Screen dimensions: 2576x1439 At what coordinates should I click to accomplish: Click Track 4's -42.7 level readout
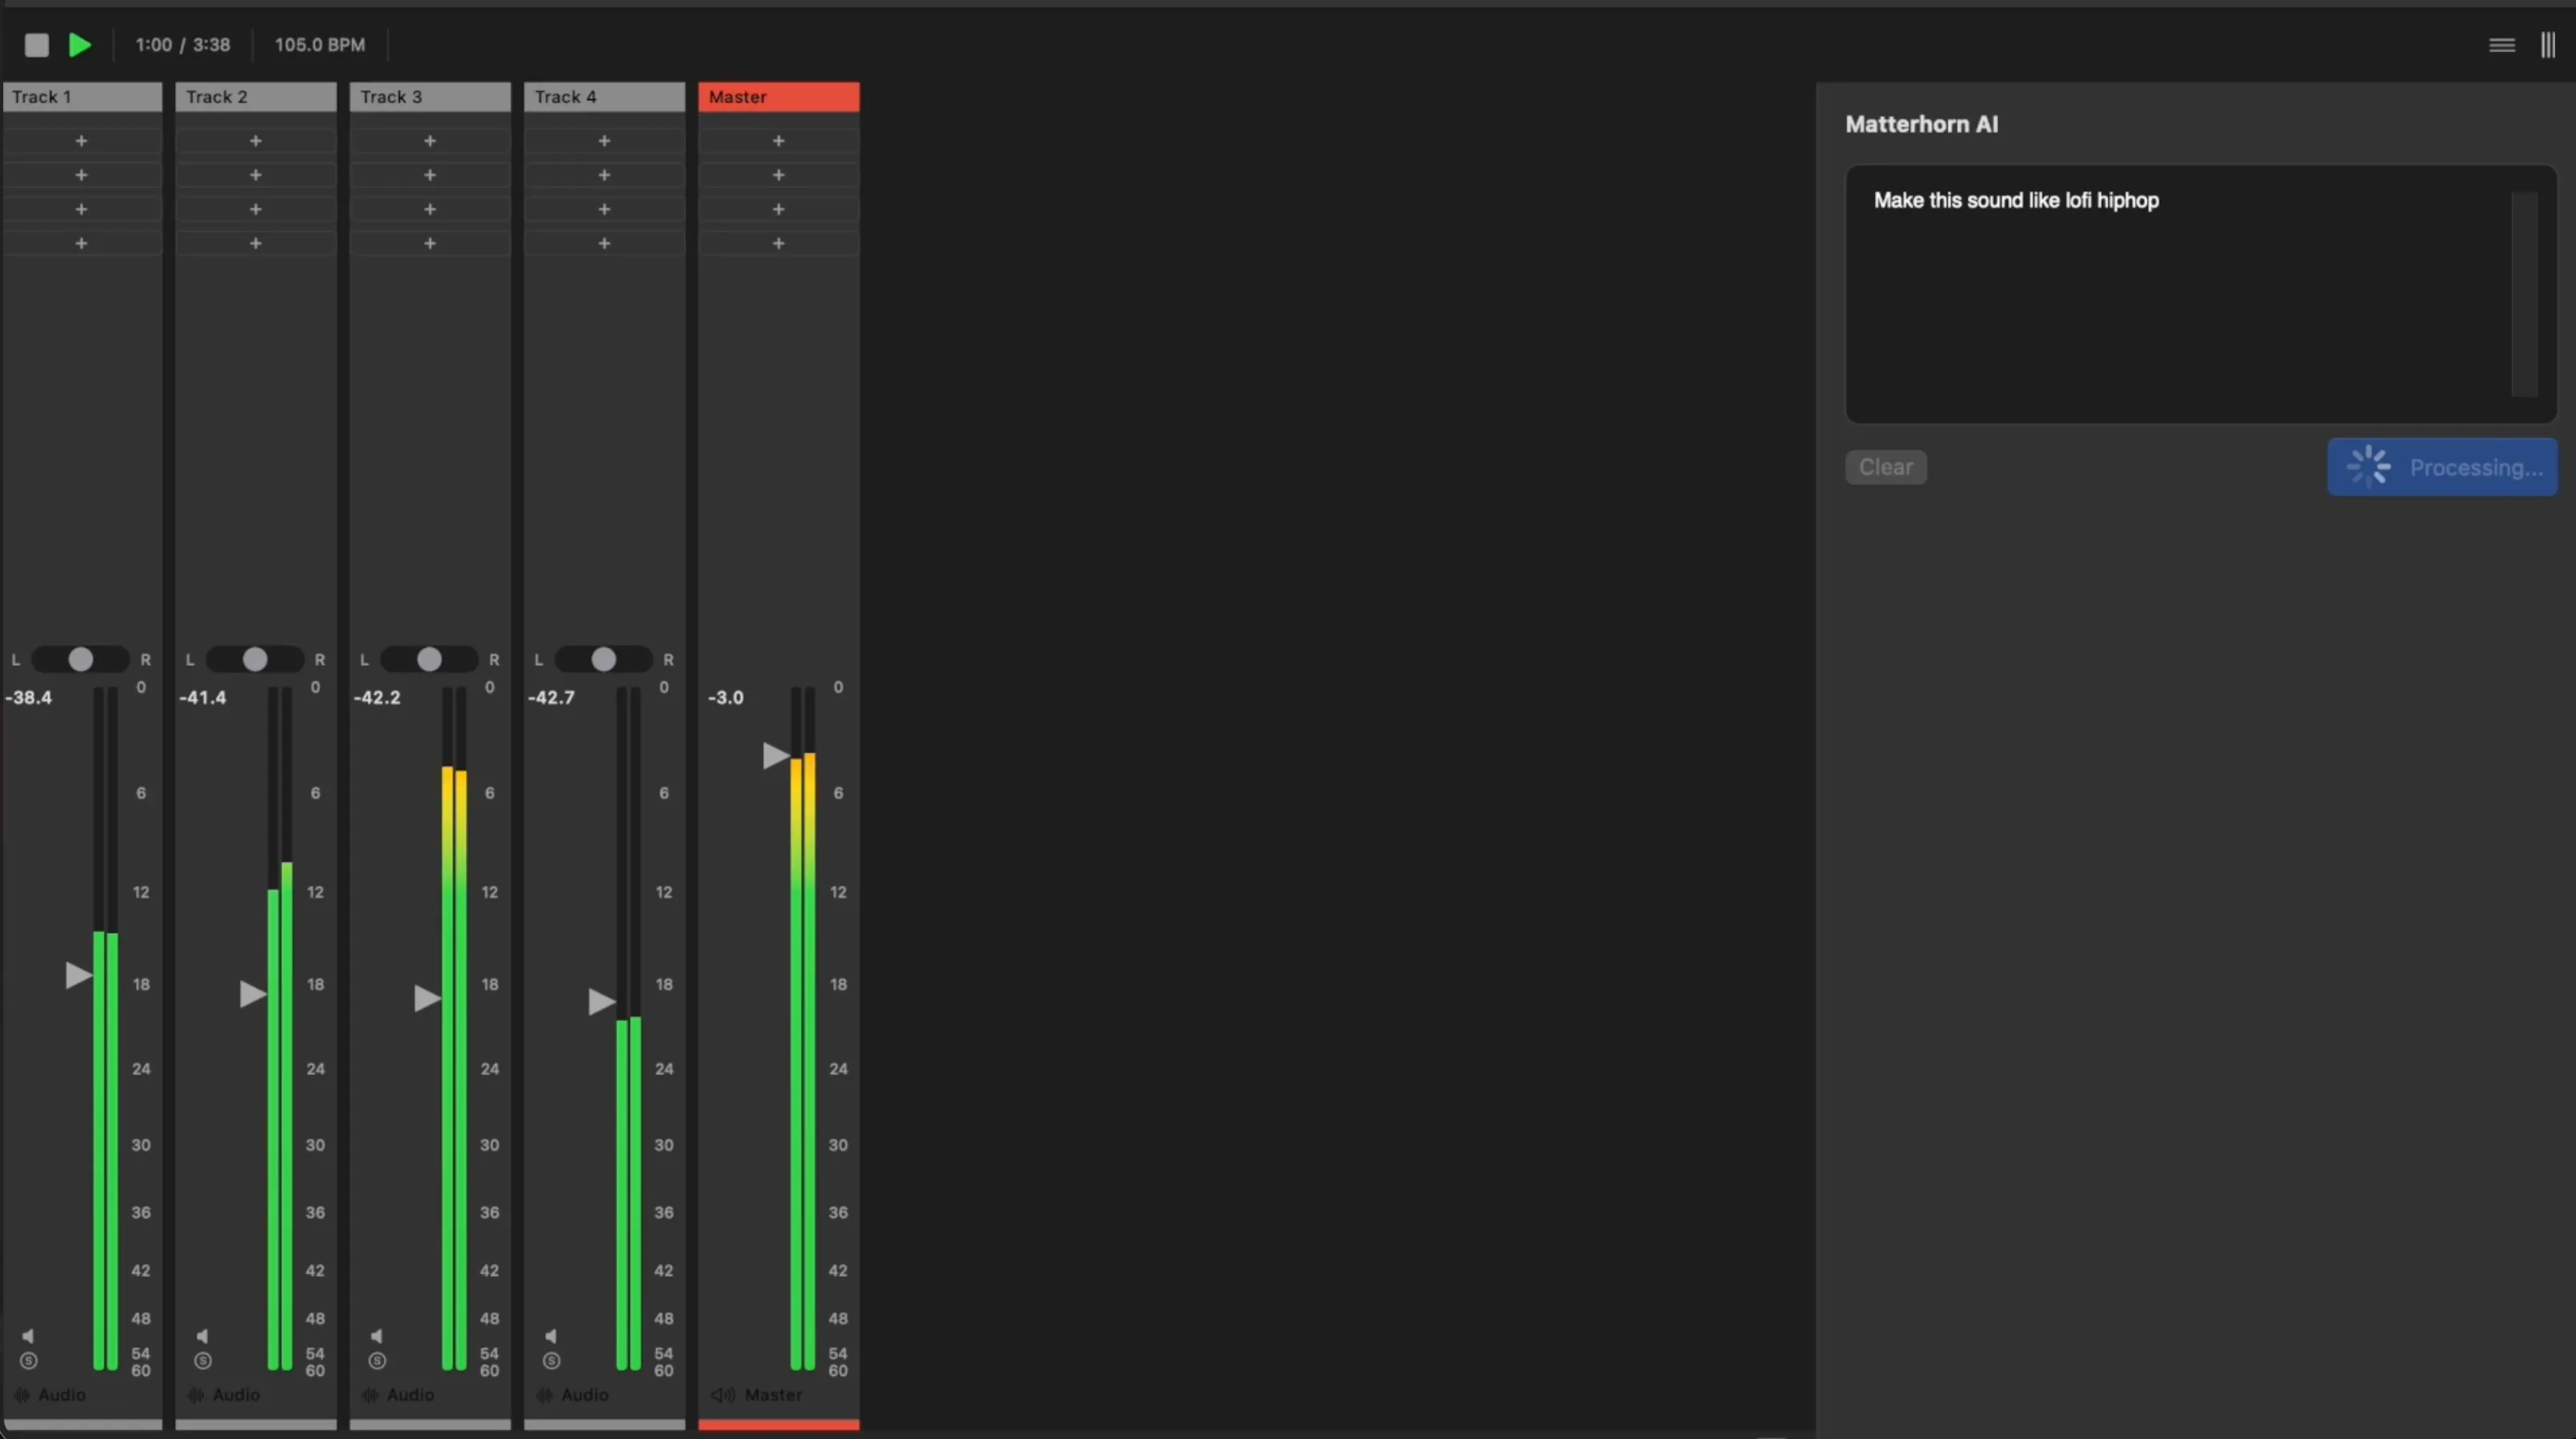pos(551,698)
